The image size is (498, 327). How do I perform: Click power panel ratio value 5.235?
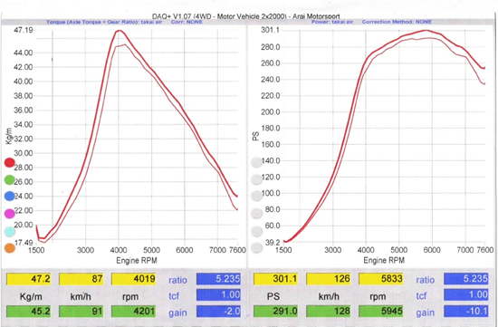tap(466, 279)
